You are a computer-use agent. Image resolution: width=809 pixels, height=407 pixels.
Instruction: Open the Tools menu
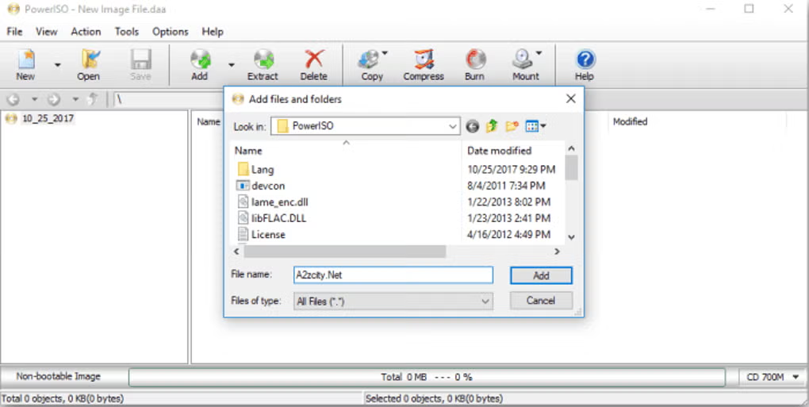126,32
